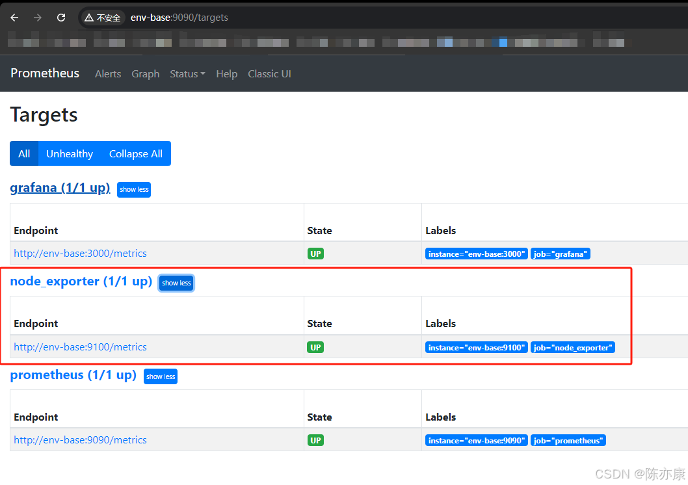The image size is (688, 485).
Task: Click the browser back arrow
Action: click(14, 18)
